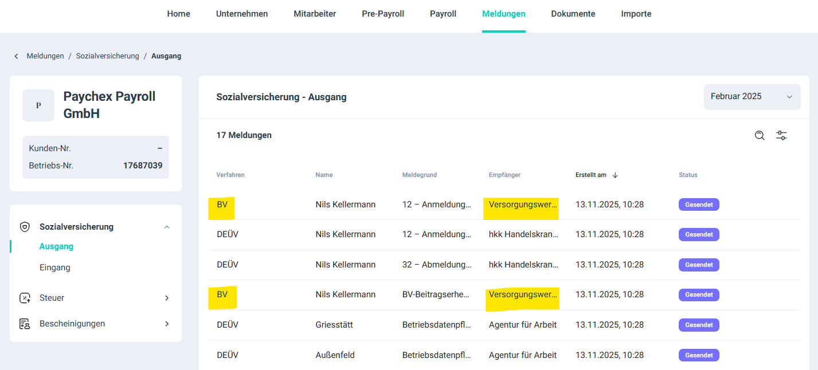
Task: Expand the Bescheinigungen section chevron
Action: pos(167,324)
